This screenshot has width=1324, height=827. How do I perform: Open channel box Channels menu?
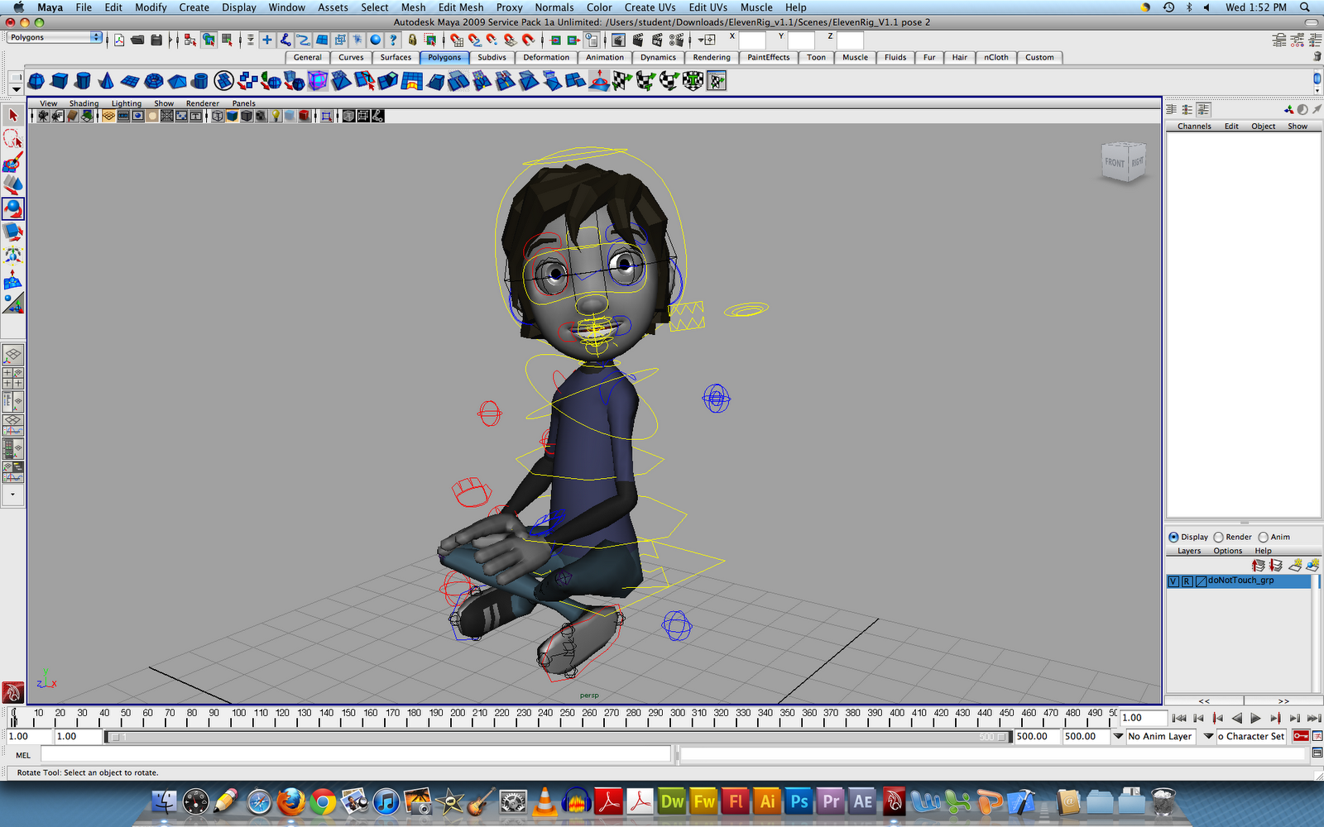coord(1194,127)
